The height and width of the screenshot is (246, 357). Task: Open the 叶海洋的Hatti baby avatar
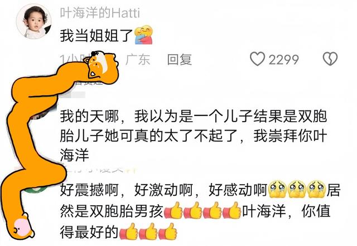point(34,21)
